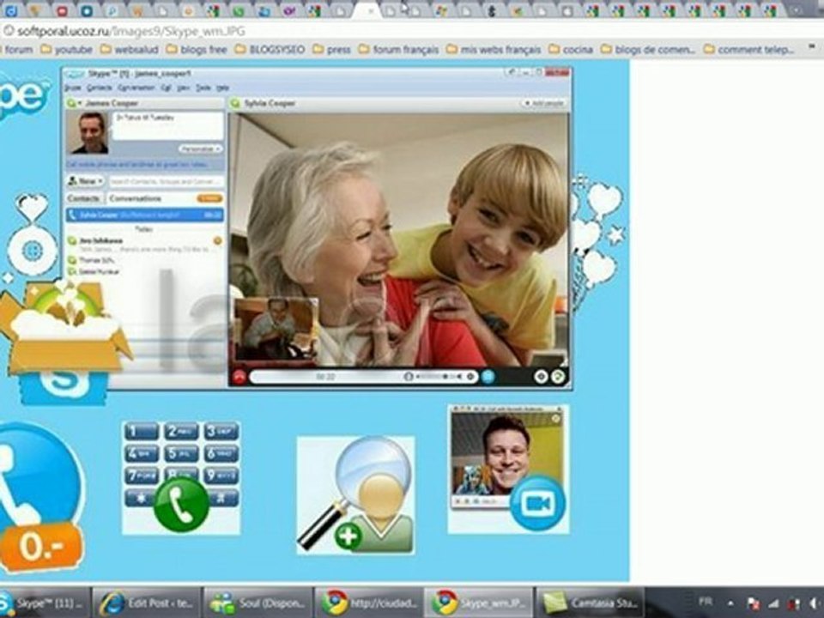Open the Edit Post Internet Explorer taskbar window
Screen dimensions: 824x618
pyautogui.click(x=147, y=603)
